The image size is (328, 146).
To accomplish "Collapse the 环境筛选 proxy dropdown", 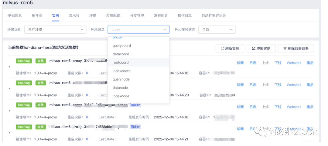I will 138,30.
